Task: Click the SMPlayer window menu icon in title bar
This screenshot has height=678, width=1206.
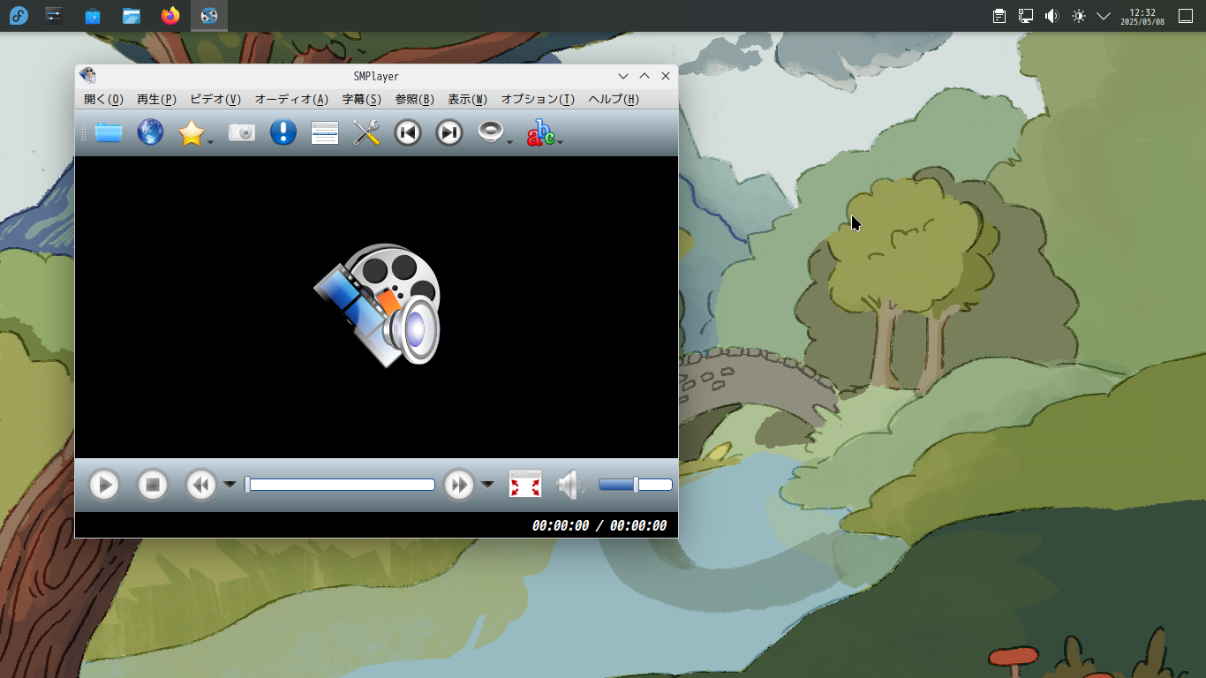Action: tap(87, 76)
